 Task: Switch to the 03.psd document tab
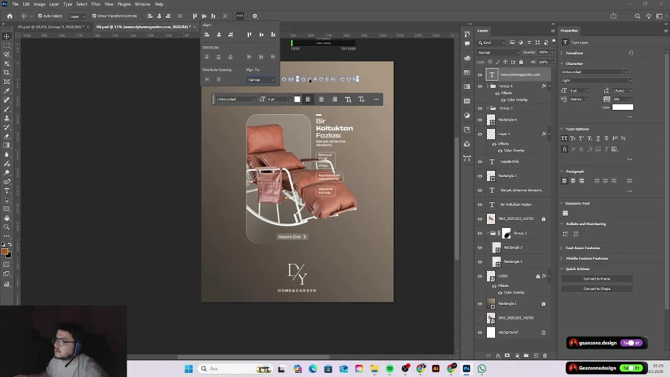point(51,27)
